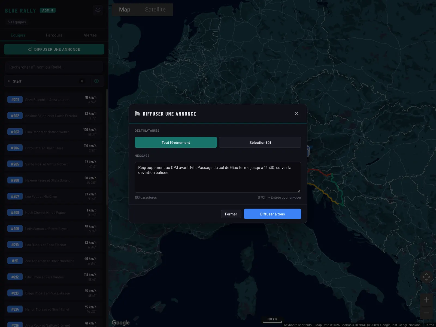Click the BLUE RALLY logo
The height and width of the screenshot is (327, 436).
click(x=20, y=11)
